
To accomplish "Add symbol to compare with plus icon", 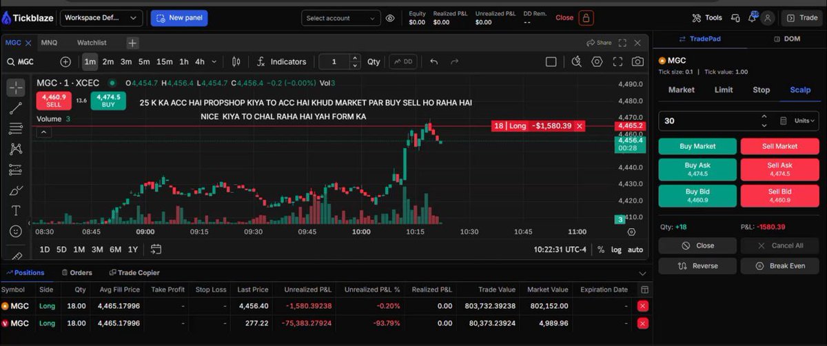I will 65,61.
